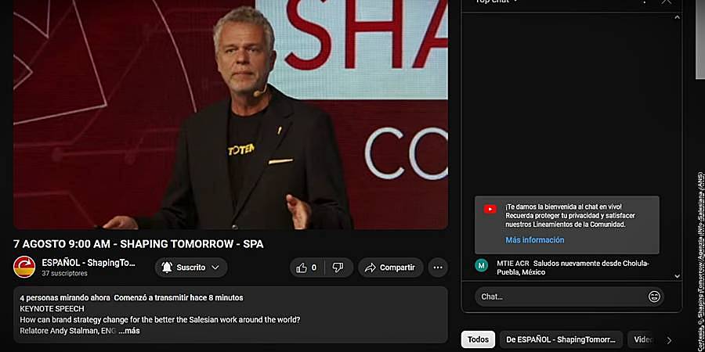The width and height of the screenshot is (705, 352).
Task: Click the Compartir share button
Action: click(391, 268)
